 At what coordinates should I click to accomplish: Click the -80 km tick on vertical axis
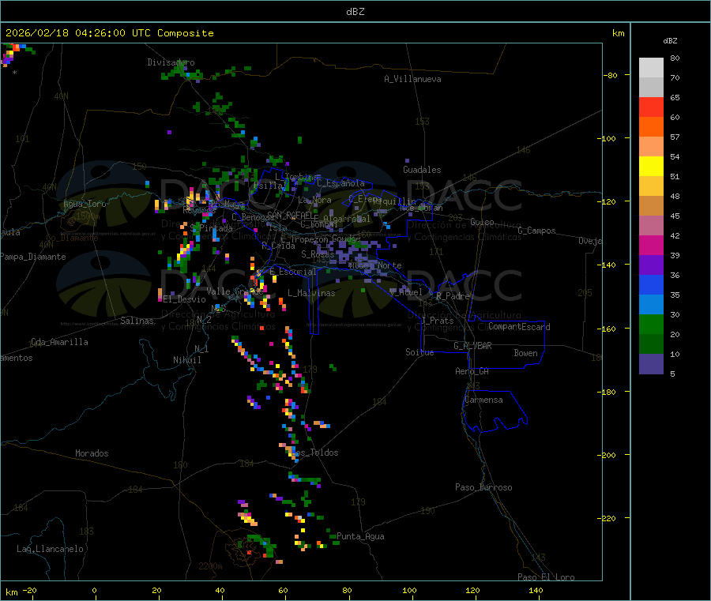pos(611,75)
